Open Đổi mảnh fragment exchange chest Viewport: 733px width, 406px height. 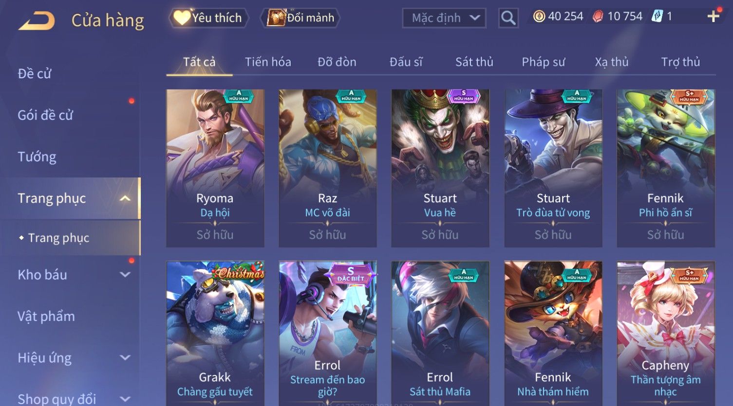(x=300, y=18)
